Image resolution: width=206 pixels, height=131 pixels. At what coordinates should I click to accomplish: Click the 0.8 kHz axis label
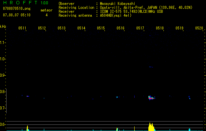pos(3,92)
